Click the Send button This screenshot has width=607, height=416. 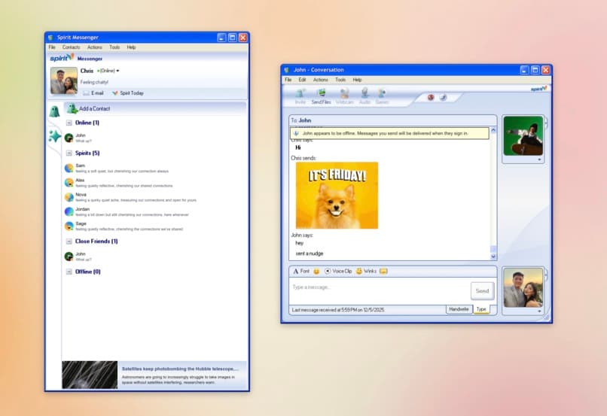[482, 291]
